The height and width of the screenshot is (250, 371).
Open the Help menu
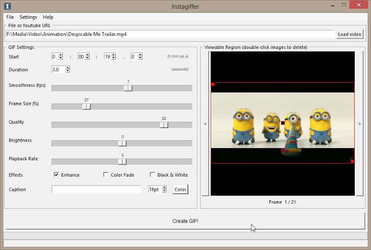(48, 17)
